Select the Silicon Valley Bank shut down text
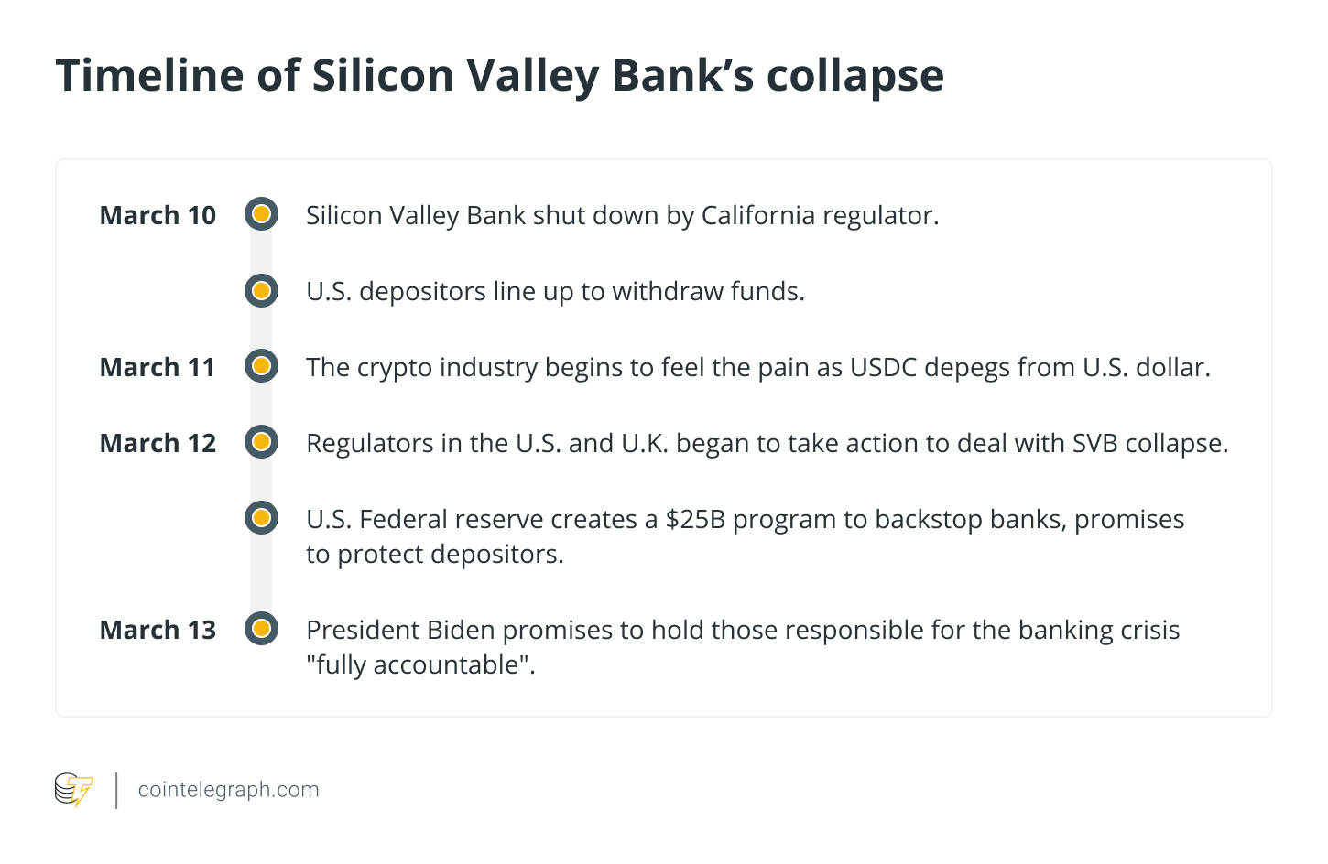The width and height of the screenshot is (1328, 864). pyautogui.click(x=622, y=215)
